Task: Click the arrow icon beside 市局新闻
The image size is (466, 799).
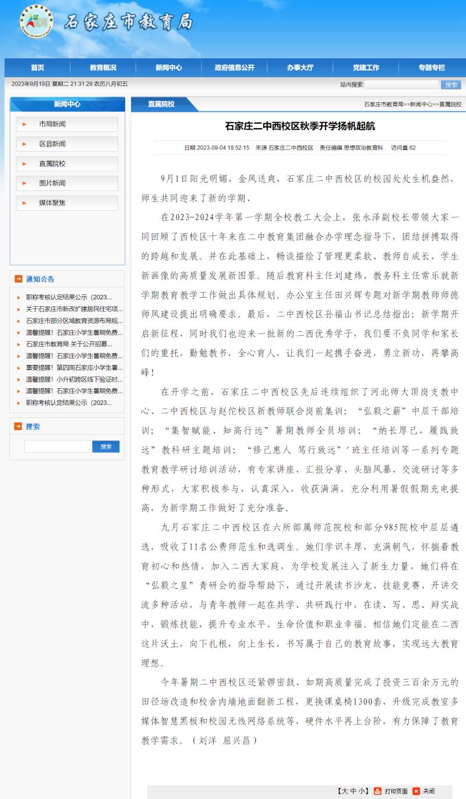Action: [24, 124]
